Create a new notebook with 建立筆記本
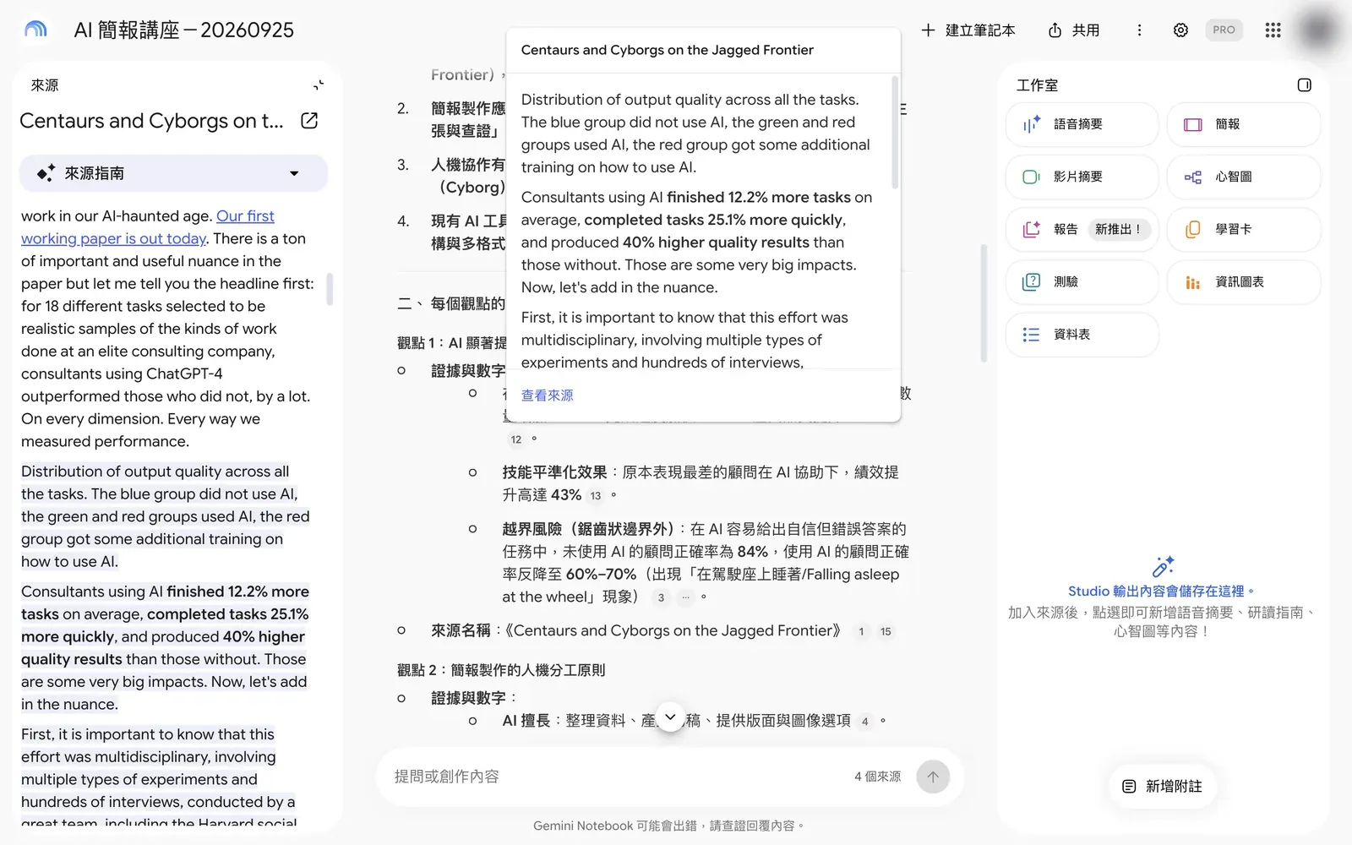 coord(968,30)
